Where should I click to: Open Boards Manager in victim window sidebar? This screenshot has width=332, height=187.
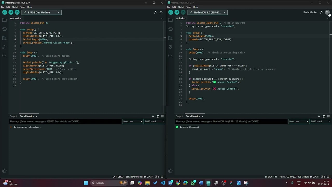[170, 29]
